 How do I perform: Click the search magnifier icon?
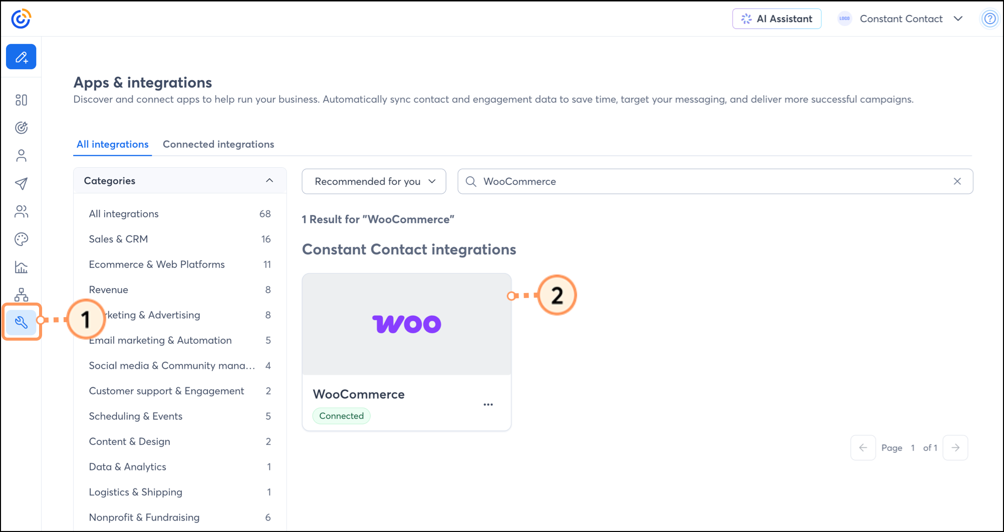471,181
